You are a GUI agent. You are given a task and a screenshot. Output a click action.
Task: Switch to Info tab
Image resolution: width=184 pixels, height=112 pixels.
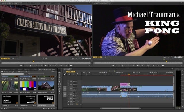[14, 70]
